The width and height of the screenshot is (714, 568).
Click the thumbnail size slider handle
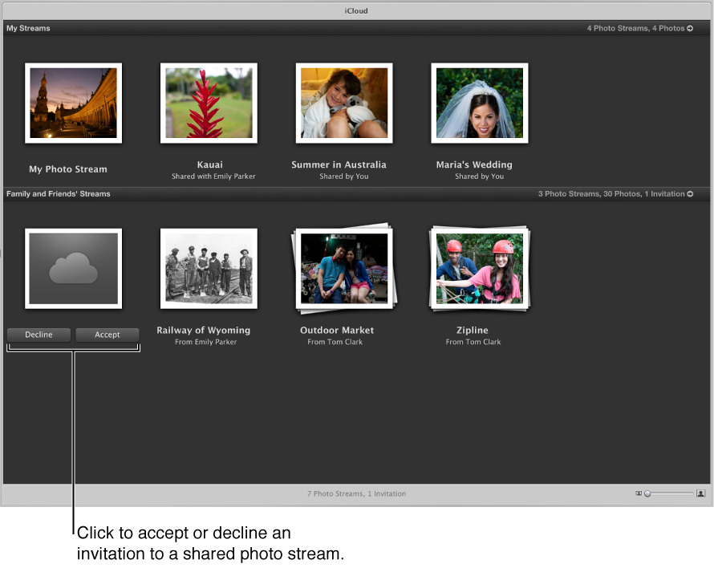(647, 493)
